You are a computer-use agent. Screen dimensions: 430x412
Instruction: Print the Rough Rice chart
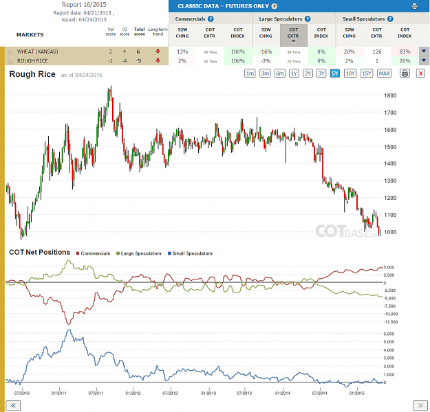(405, 73)
